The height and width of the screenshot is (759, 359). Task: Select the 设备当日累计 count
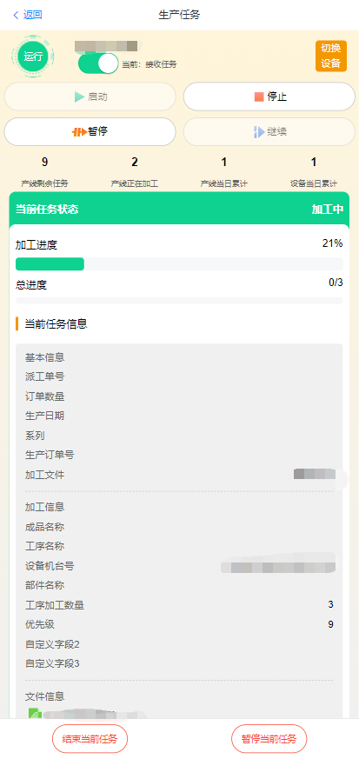314,163
